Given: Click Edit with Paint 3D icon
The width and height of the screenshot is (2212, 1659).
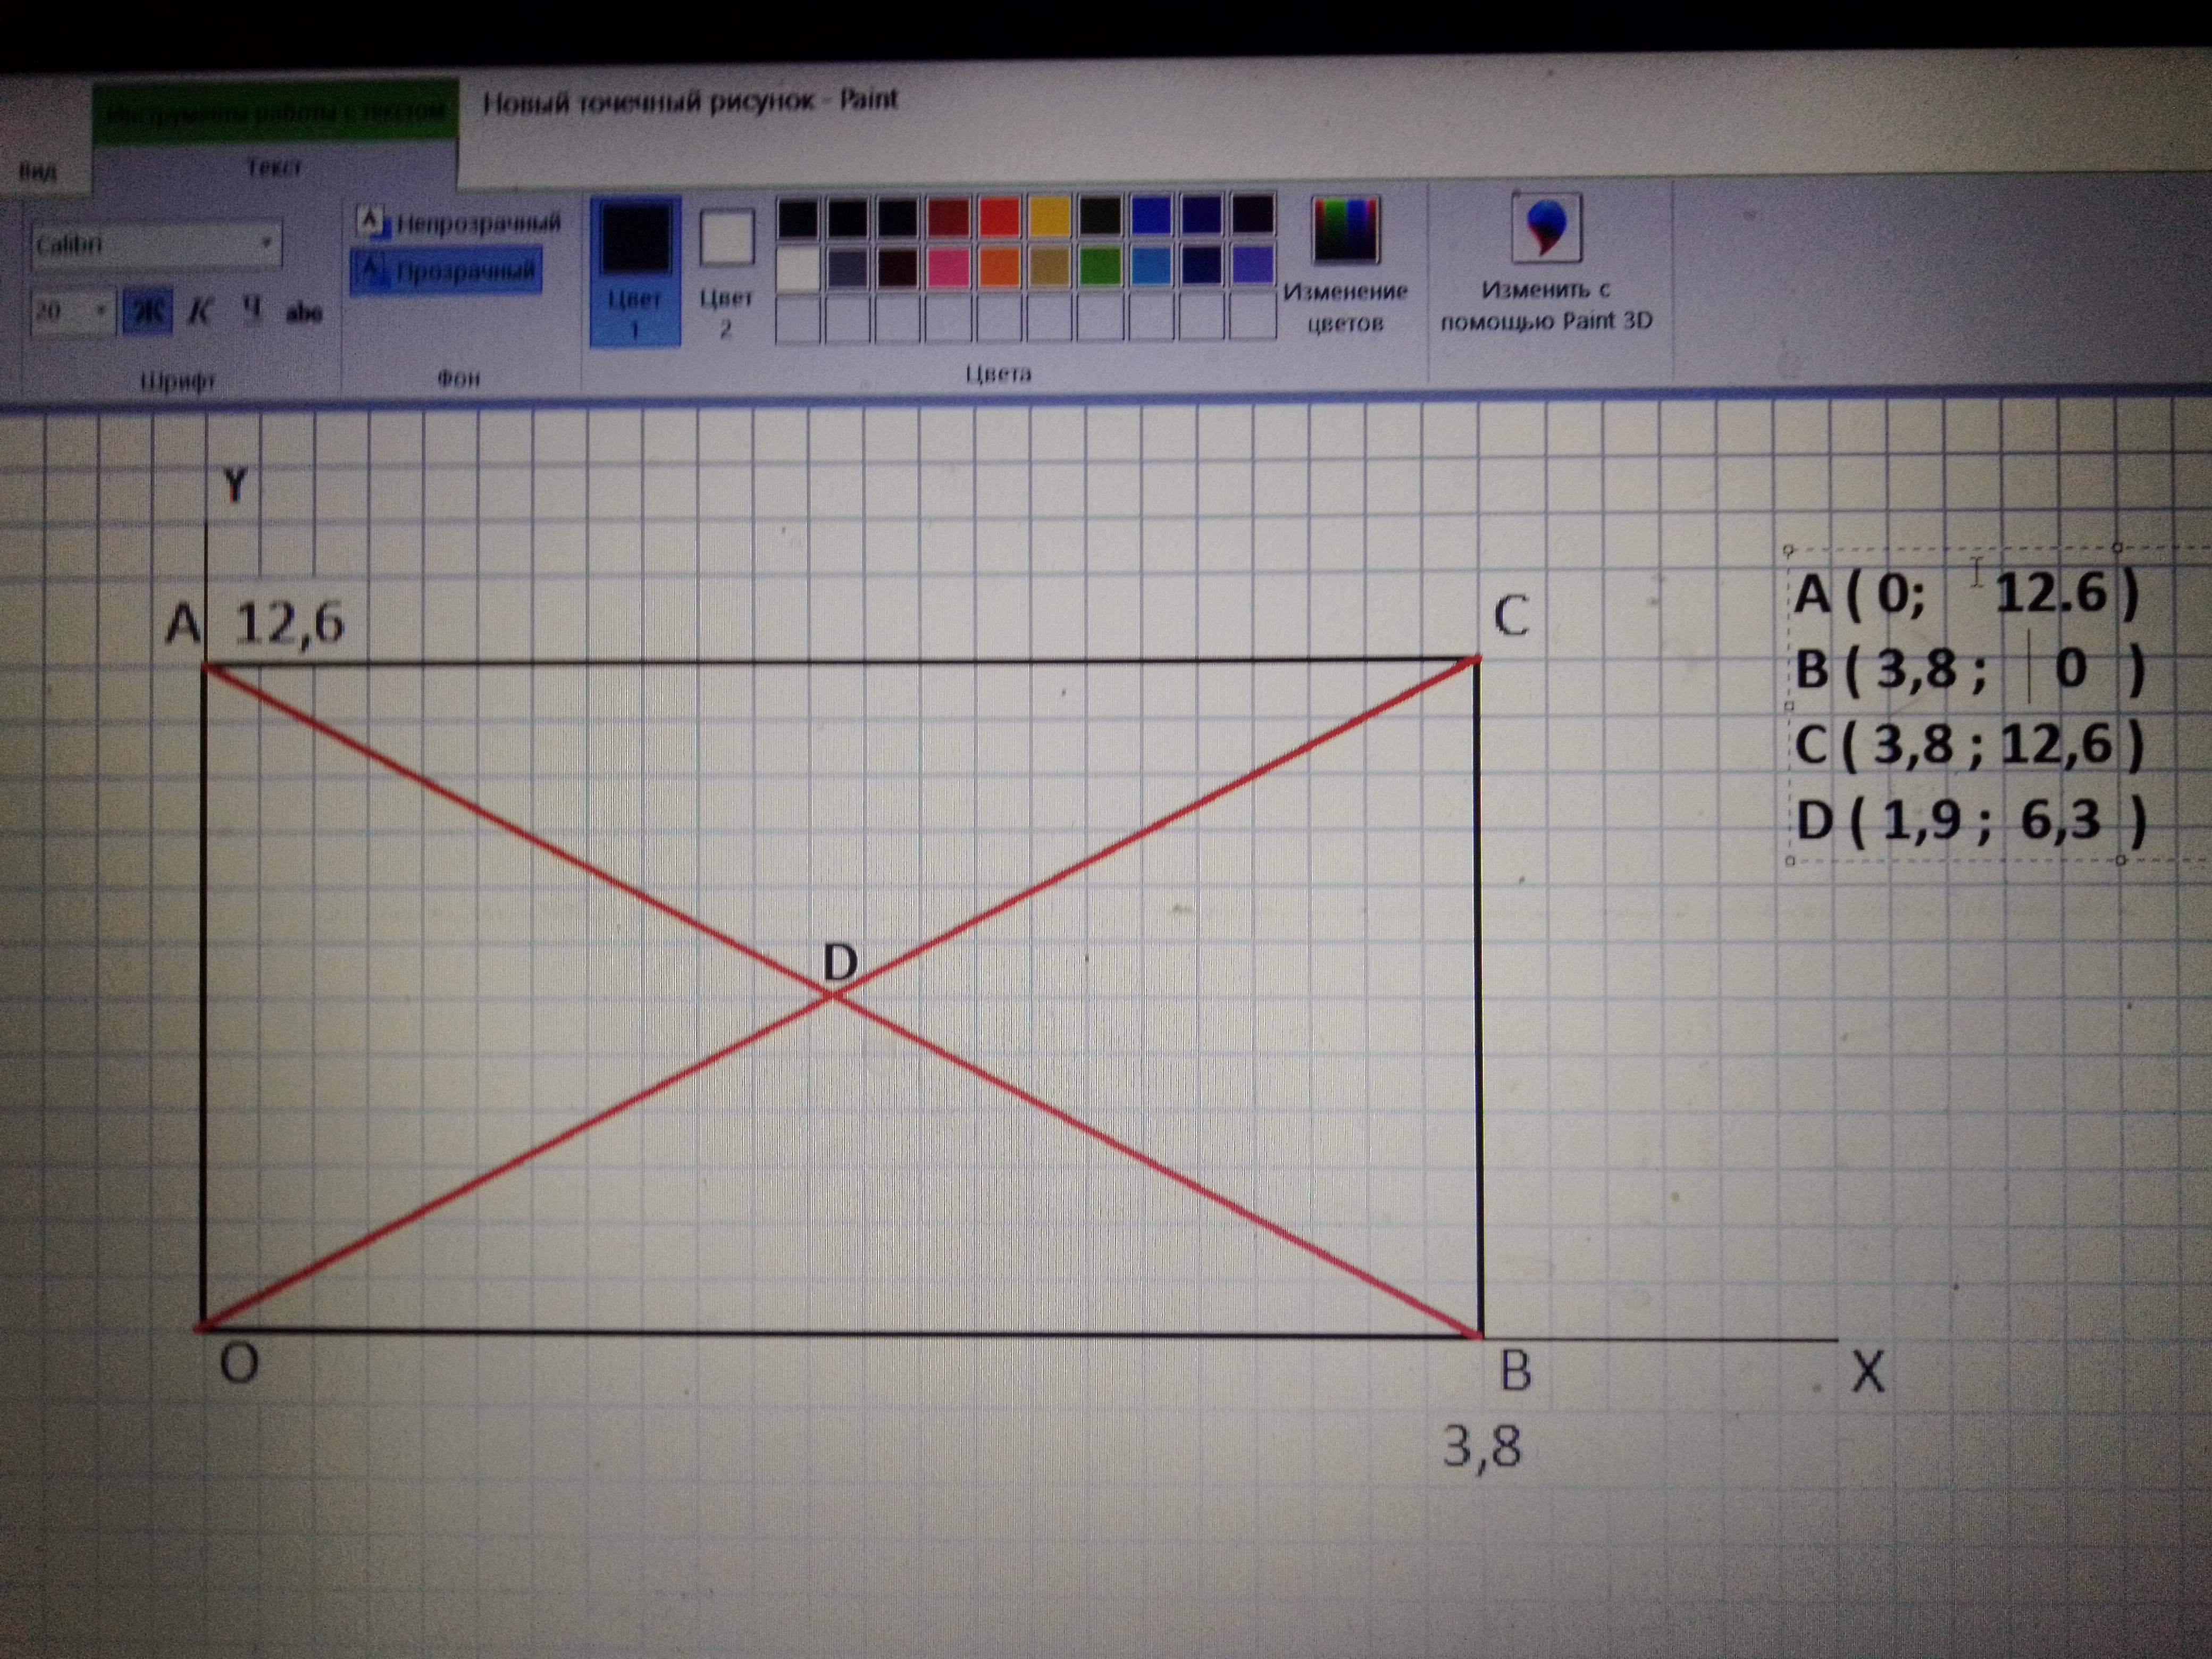Looking at the screenshot, I should coord(1546,228).
